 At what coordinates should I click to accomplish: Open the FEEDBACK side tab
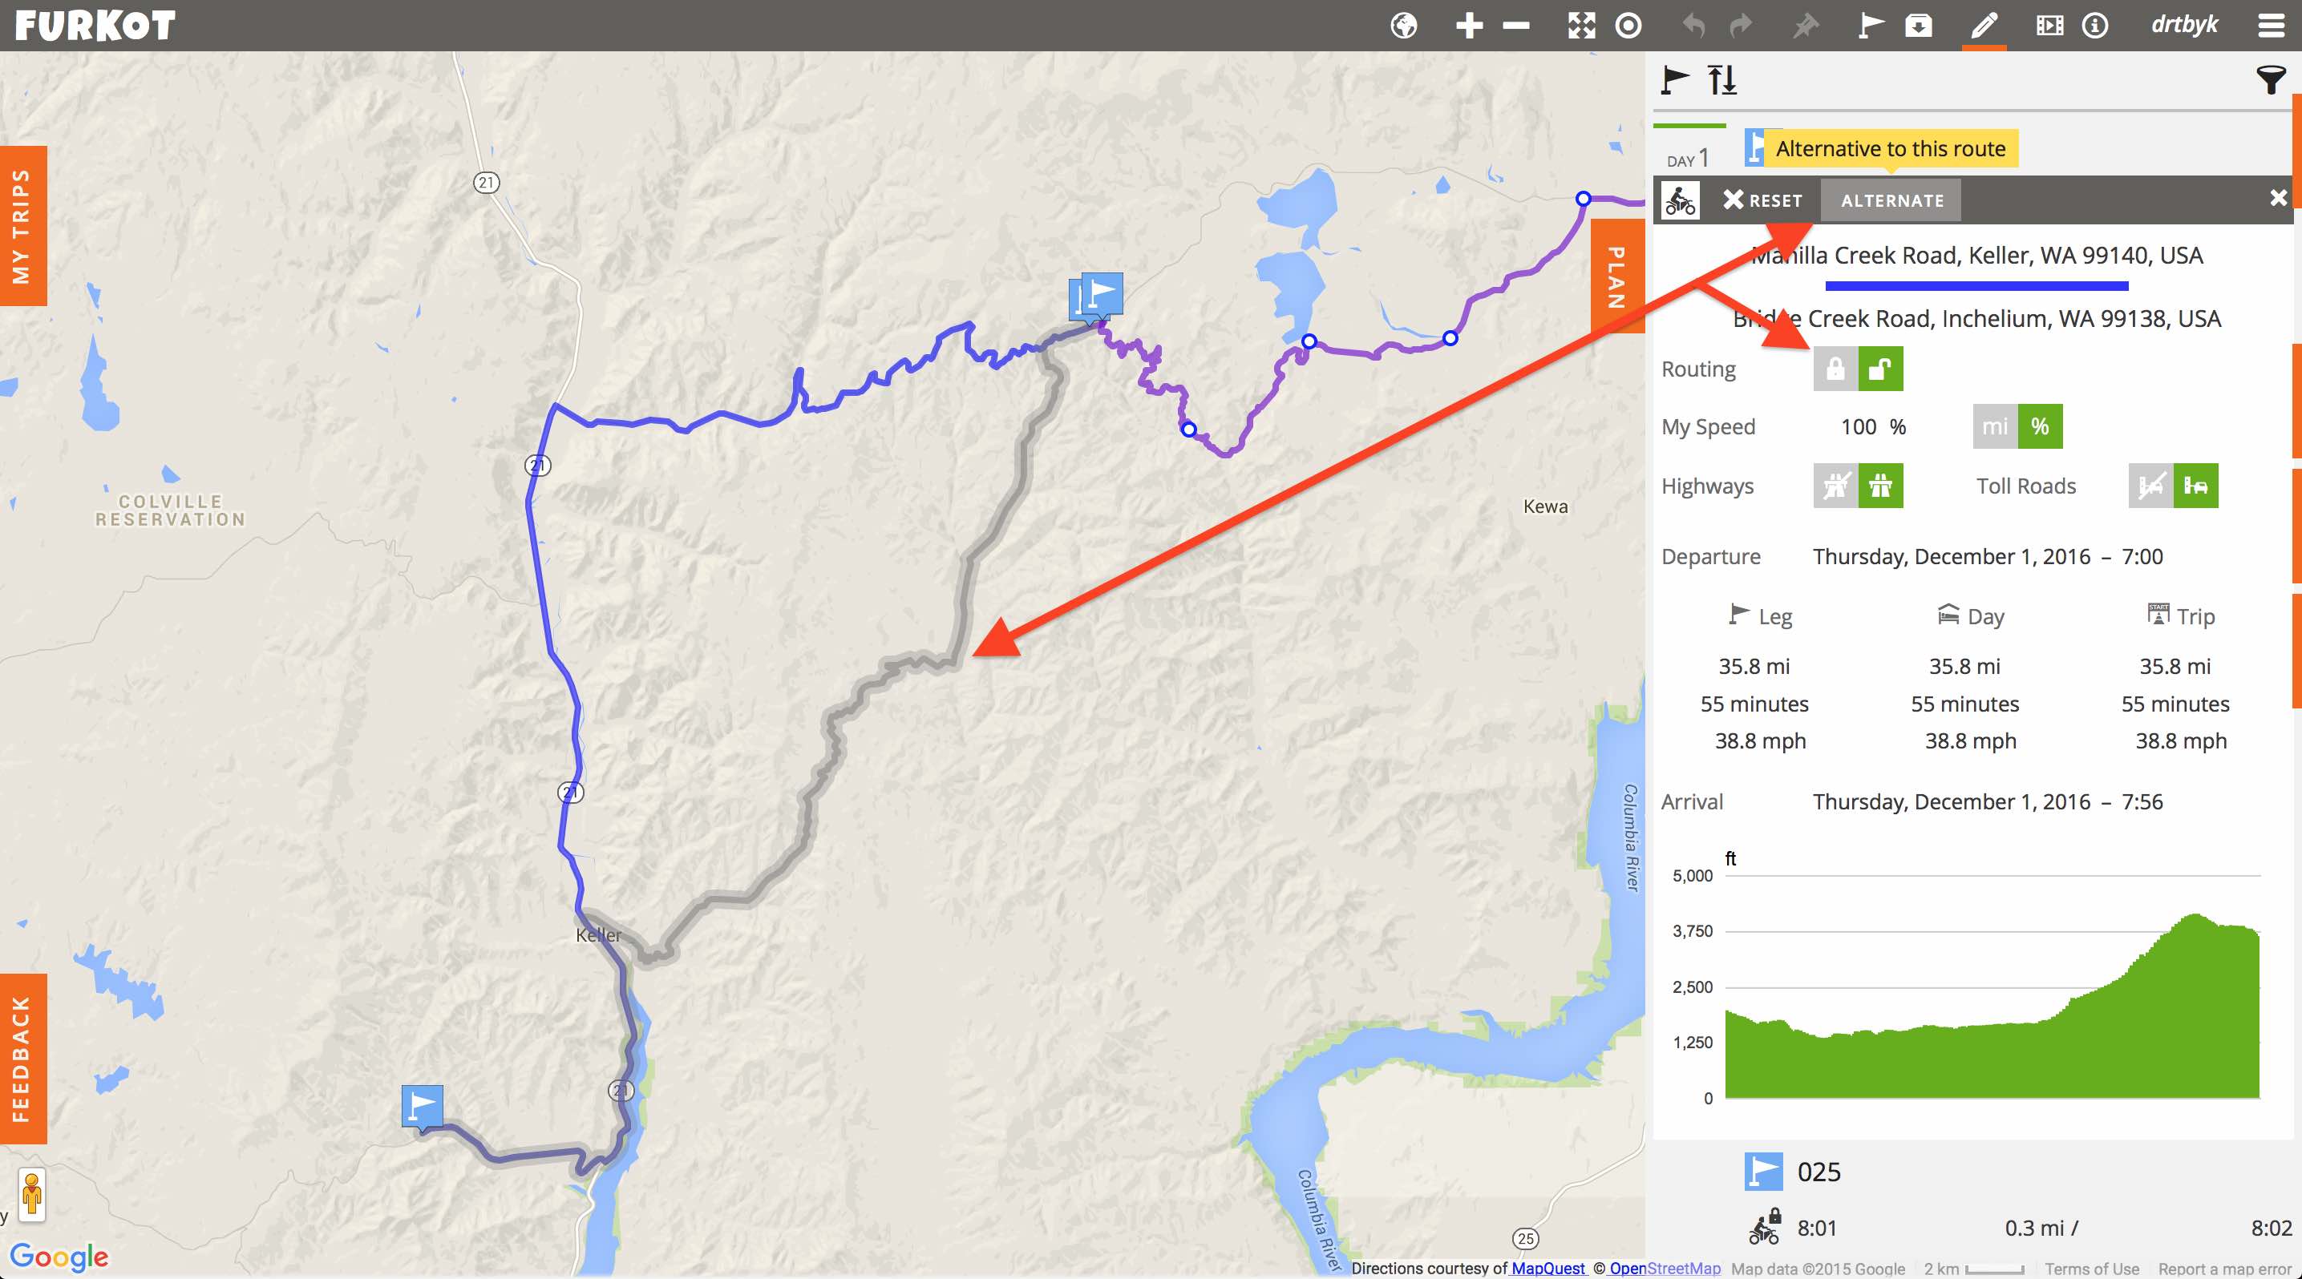(22, 1059)
